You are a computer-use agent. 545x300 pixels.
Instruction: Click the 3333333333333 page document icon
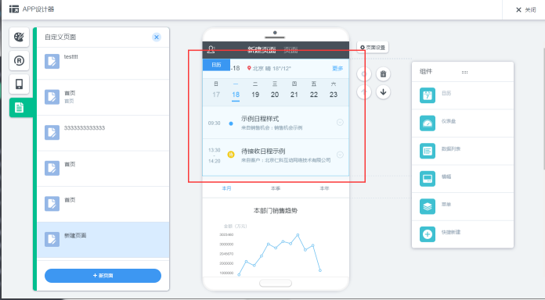[x=52, y=133]
